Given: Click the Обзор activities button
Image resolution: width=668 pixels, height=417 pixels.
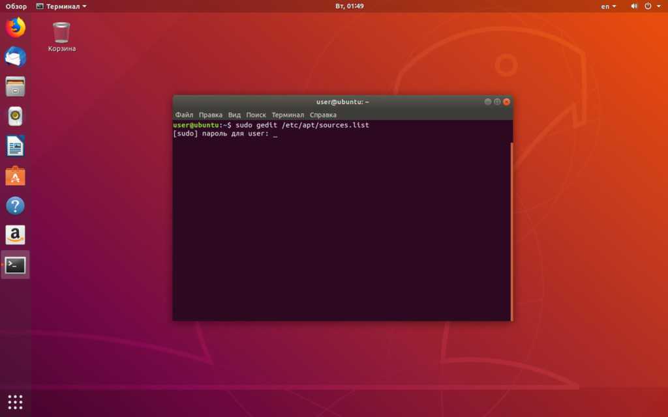Looking at the screenshot, I should (16, 6).
